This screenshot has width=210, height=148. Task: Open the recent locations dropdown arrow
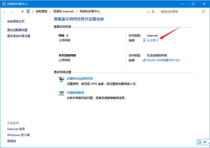pos(18,12)
